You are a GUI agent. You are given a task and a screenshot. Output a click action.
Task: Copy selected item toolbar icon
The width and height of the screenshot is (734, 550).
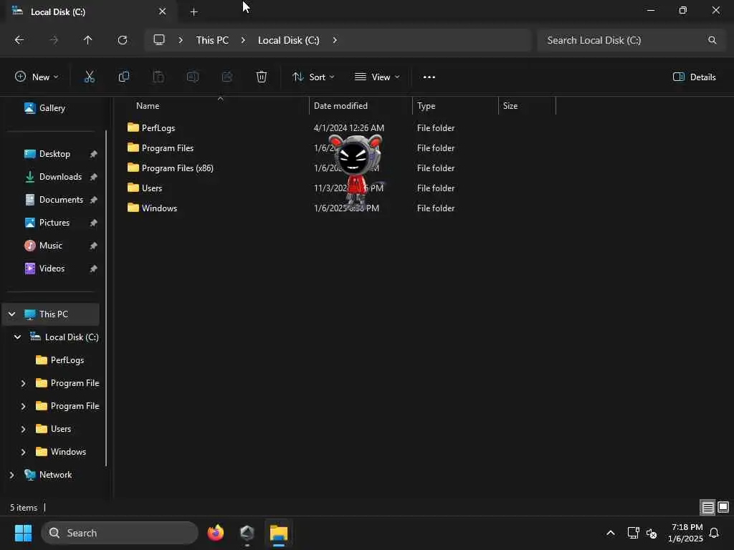123,77
